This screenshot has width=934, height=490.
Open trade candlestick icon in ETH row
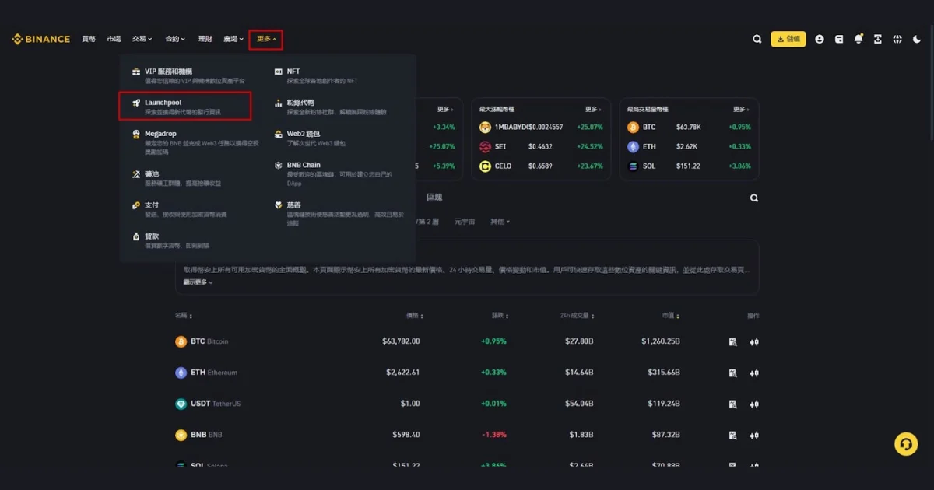754,373
